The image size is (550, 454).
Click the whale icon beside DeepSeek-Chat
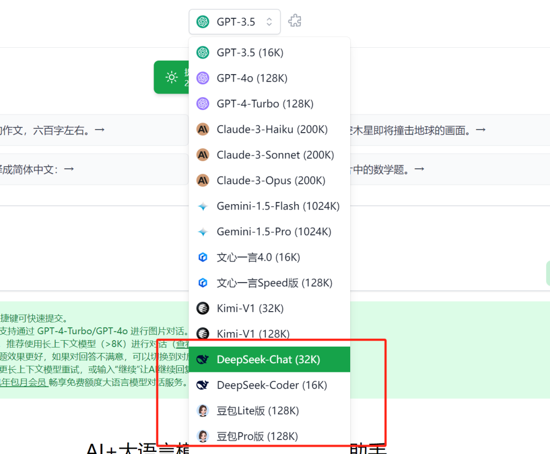202,359
